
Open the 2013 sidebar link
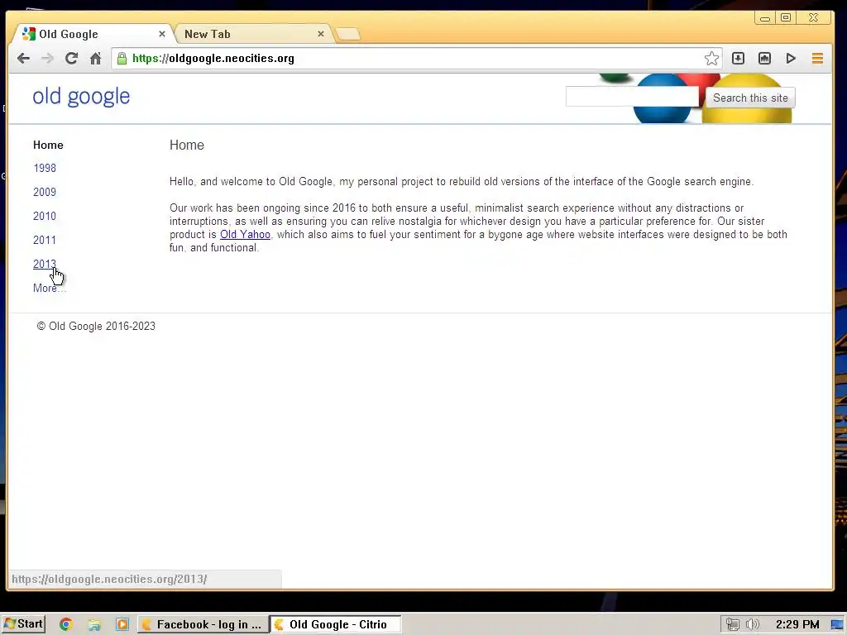pos(45,264)
